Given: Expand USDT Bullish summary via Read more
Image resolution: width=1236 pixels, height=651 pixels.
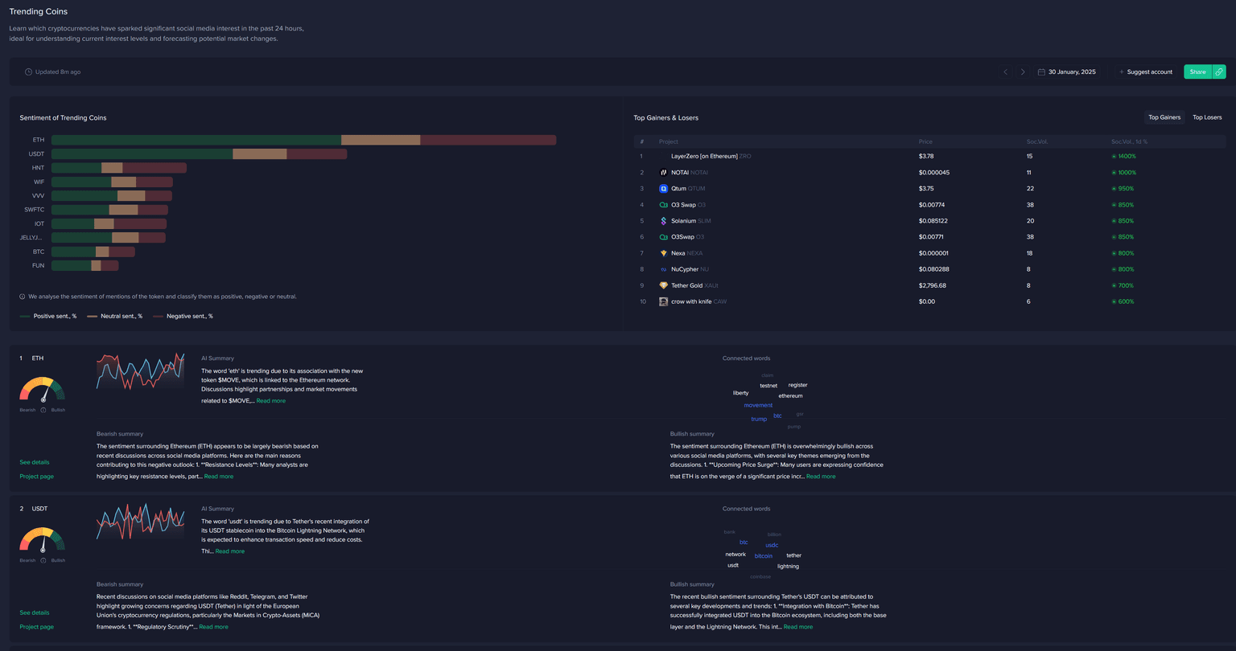Looking at the screenshot, I should pyautogui.click(x=797, y=627).
